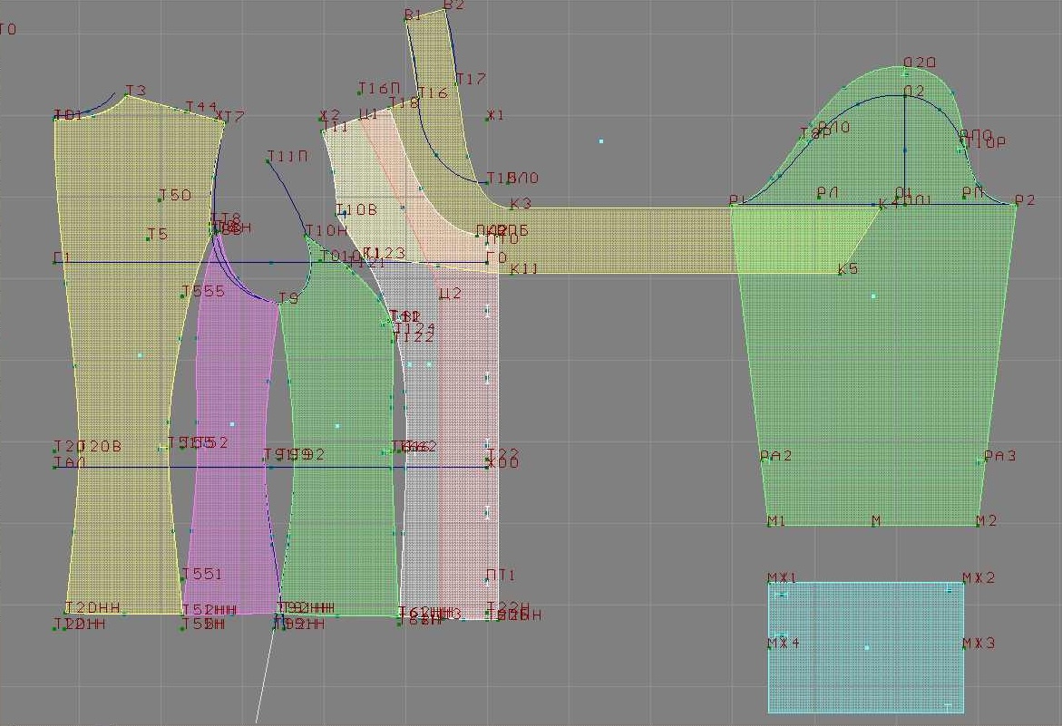Viewport: 1062px width, 726px height.
Task: Select point O2 at sleeve cap top
Action: click(x=905, y=95)
